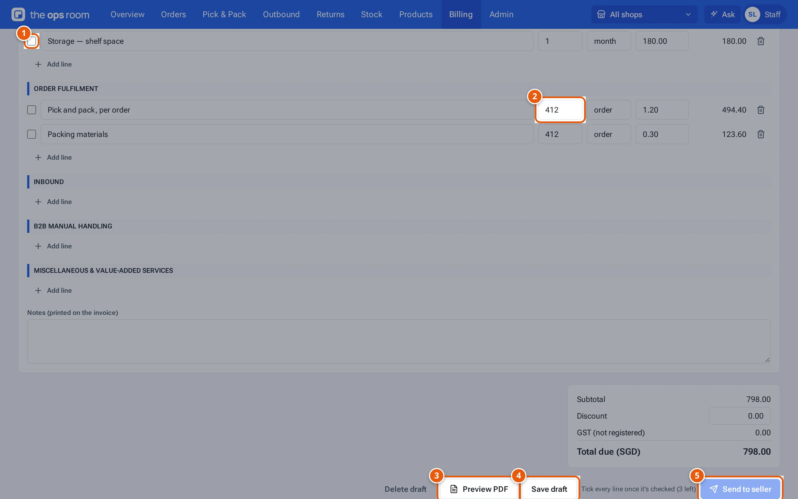The height and width of the screenshot is (499, 798).
Task: Click Delete draft
Action: pyautogui.click(x=405, y=489)
